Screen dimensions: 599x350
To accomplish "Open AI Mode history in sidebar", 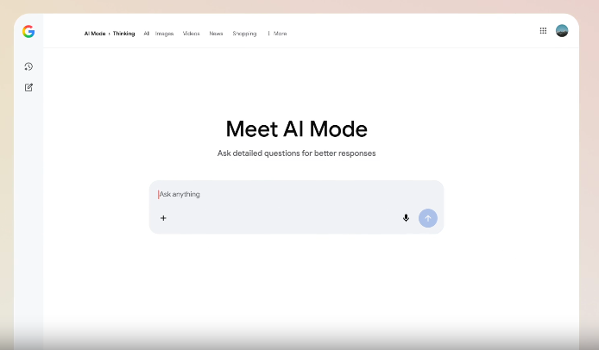I will click(x=28, y=66).
